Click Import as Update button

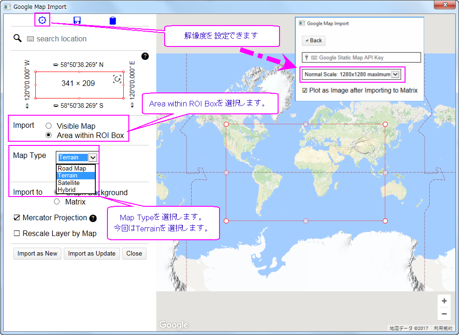(x=92, y=253)
